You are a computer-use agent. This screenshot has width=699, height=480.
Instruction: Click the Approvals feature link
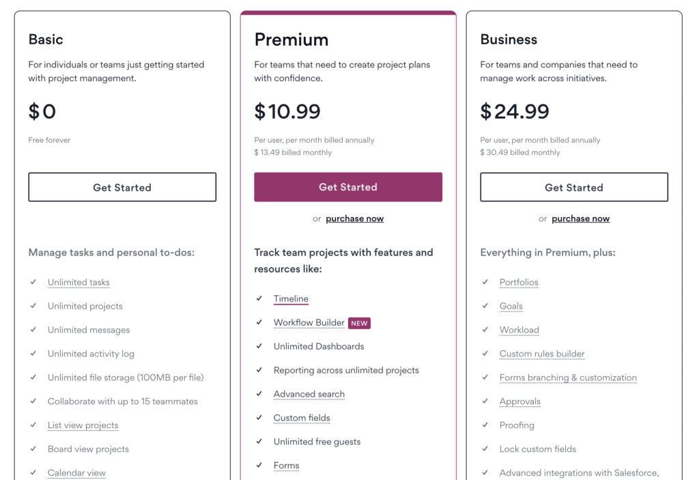point(519,401)
